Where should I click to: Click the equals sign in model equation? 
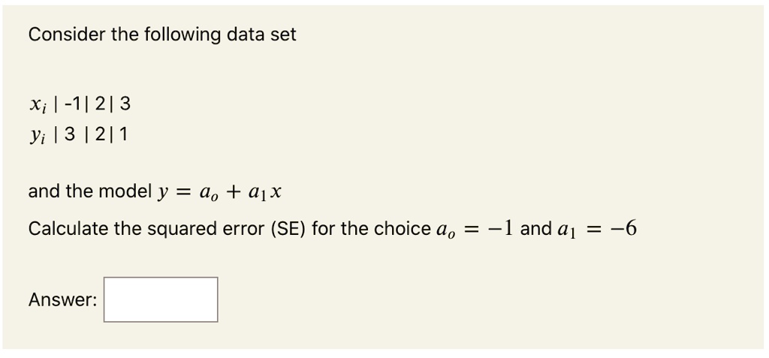[x=183, y=191]
